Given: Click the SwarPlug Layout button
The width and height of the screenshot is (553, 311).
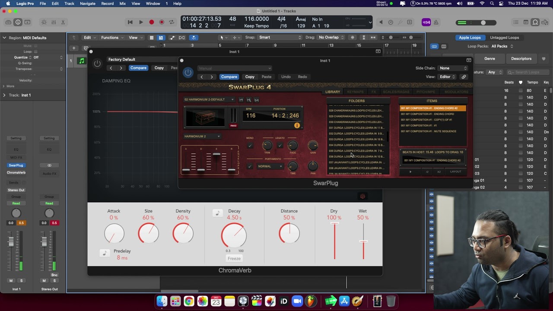Looking at the screenshot, I should pos(455,172).
